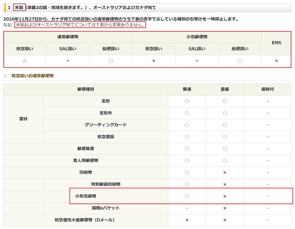Click the SAL扱い header under 小包郵便物
Viewport: 295px width, 229px height.
click(x=197, y=49)
